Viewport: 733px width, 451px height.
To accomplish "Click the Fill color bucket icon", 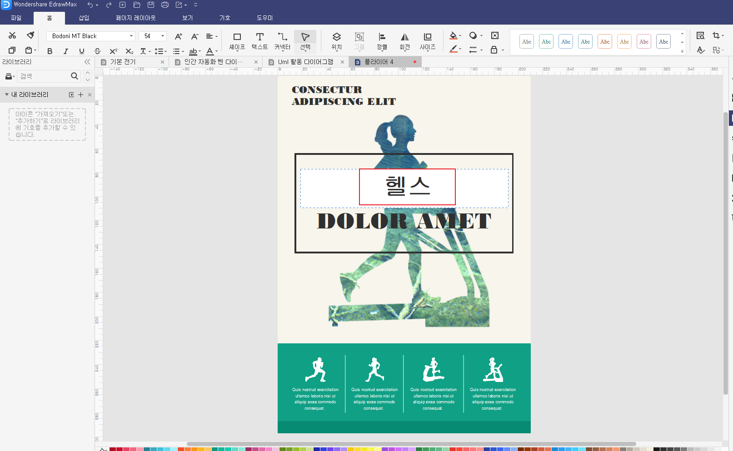I will tap(453, 35).
